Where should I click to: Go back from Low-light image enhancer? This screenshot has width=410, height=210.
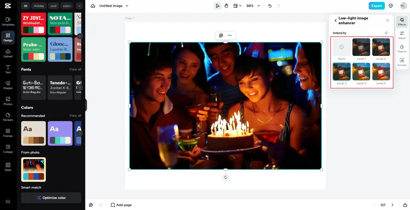point(335,21)
